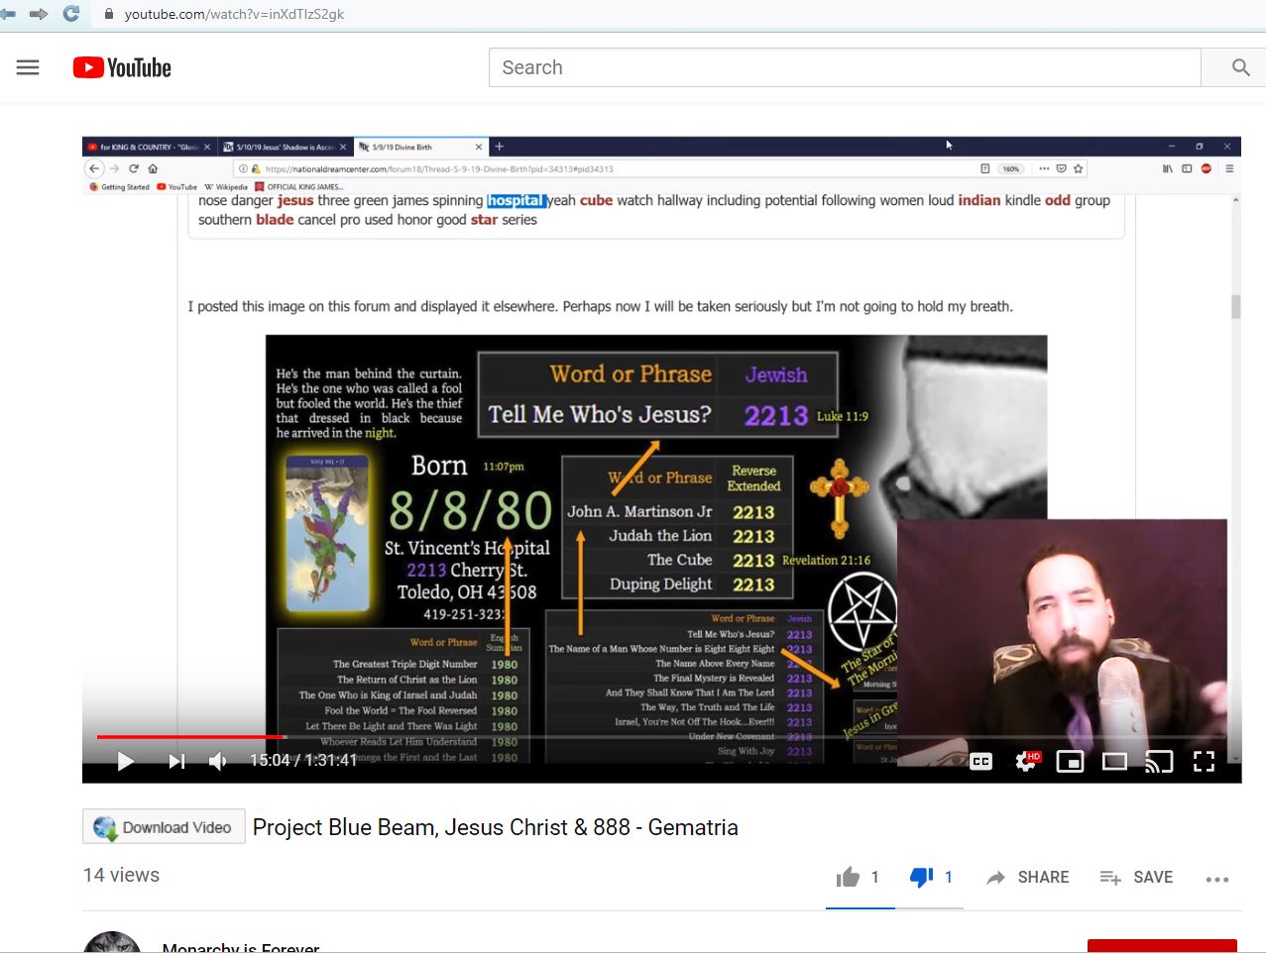The height and width of the screenshot is (956, 1266).
Task: Enter full screen mode
Action: (x=1204, y=761)
